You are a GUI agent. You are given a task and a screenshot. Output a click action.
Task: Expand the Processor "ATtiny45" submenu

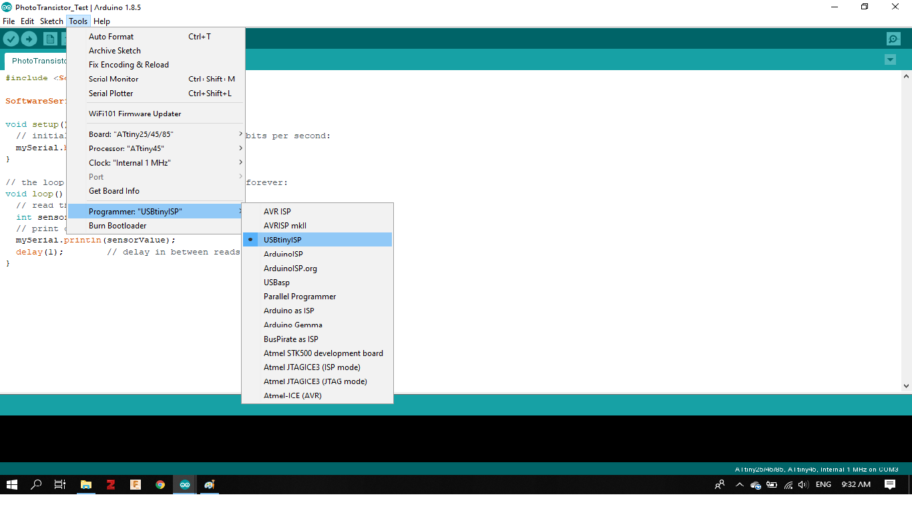156,148
